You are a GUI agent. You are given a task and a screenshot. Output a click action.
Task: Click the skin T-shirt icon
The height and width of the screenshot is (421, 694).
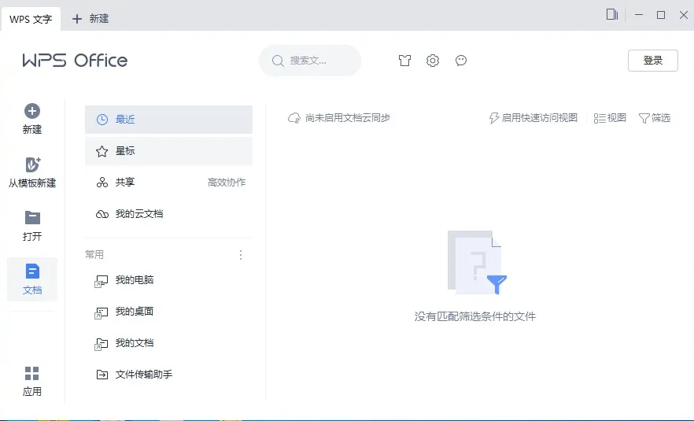click(x=404, y=61)
